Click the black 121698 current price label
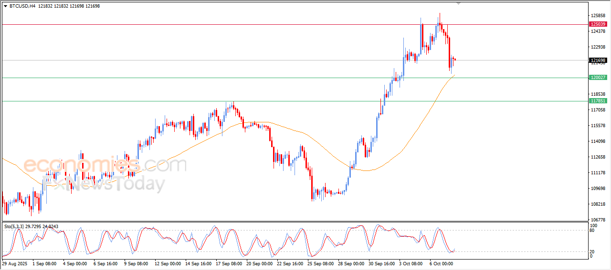Image resolution: width=611 pixels, height=270 pixels. (598, 60)
